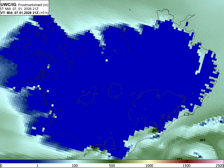This screenshot has width=224, height=168.
Task: Click the color scale tick label '1000'
Action: pyautogui.click(x=149, y=166)
